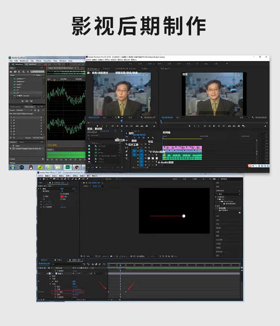Play the Premiere Program monitor sequence
Viewport: 280px width, 326px height.
click(214, 126)
